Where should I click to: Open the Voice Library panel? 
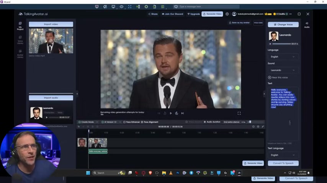click(20, 40)
